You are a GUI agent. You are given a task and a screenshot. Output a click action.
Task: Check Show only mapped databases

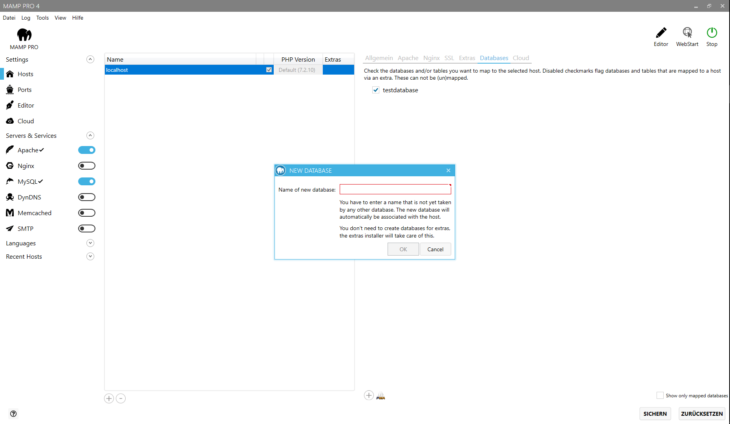(660, 395)
